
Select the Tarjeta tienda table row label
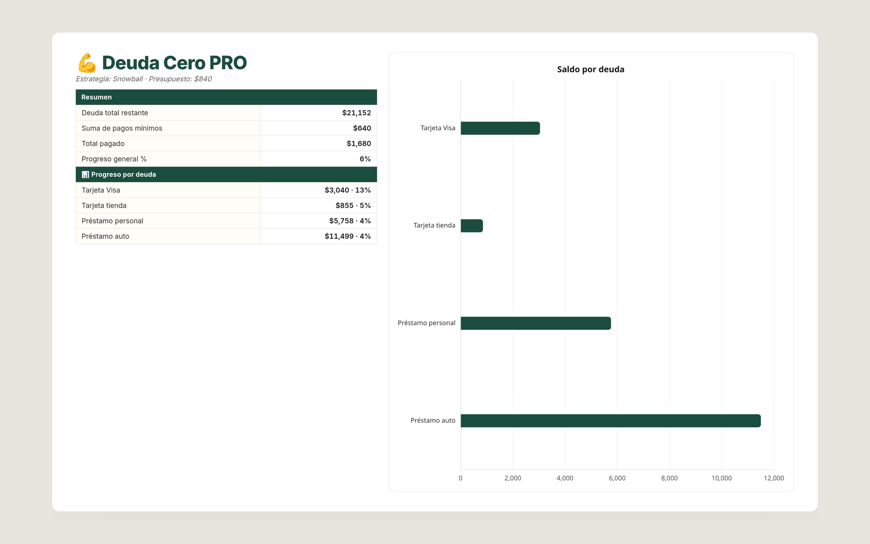point(104,206)
